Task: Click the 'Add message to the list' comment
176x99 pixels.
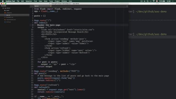Action: click(x=73, y=76)
